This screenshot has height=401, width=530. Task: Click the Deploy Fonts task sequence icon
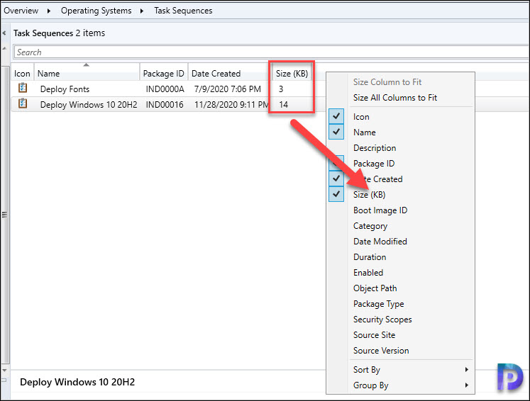pyautogui.click(x=23, y=88)
